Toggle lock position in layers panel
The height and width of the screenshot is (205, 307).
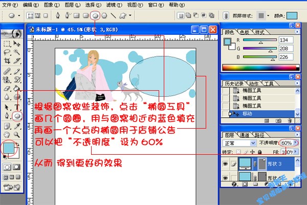[x=252, y=152]
